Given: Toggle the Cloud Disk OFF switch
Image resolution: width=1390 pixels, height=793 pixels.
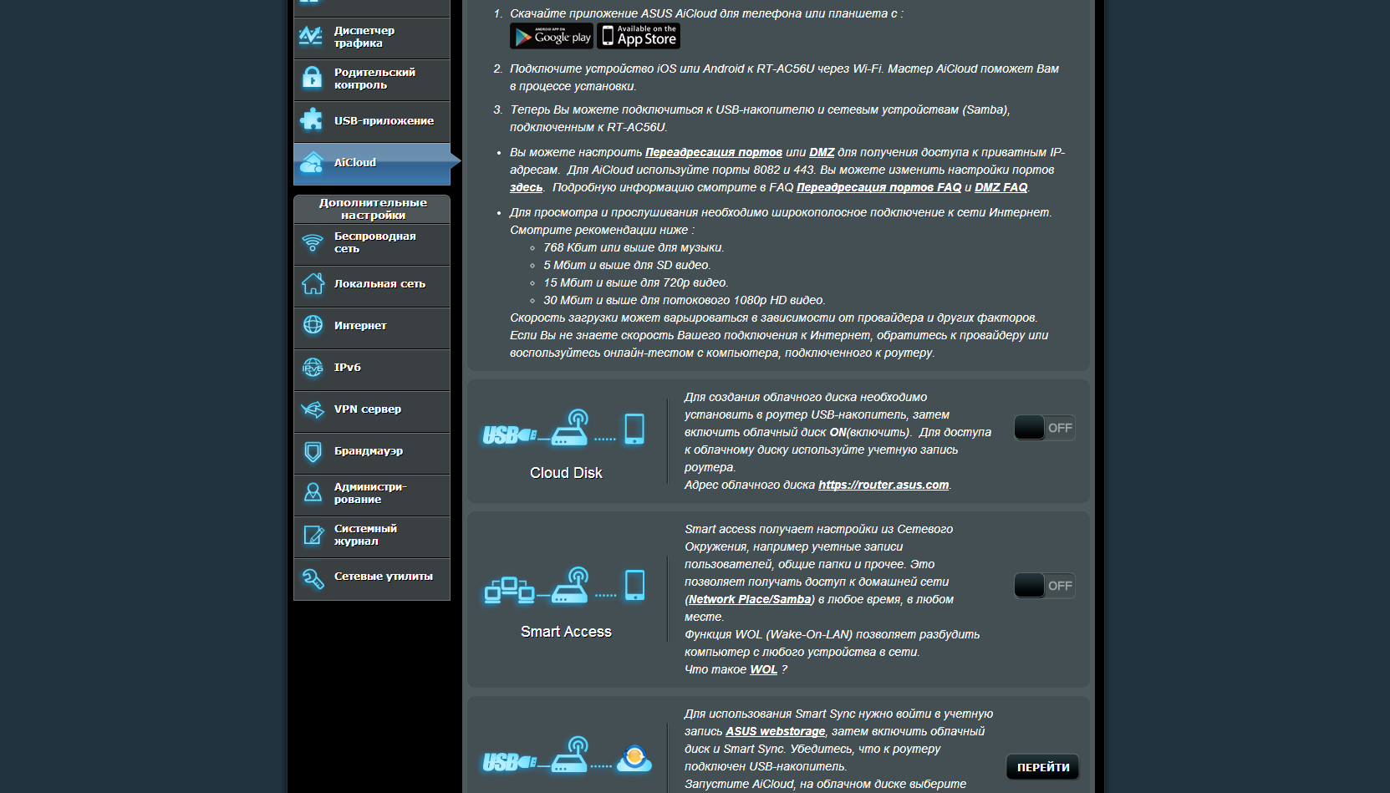Looking at the screenshot, I should click(1045, 428).
